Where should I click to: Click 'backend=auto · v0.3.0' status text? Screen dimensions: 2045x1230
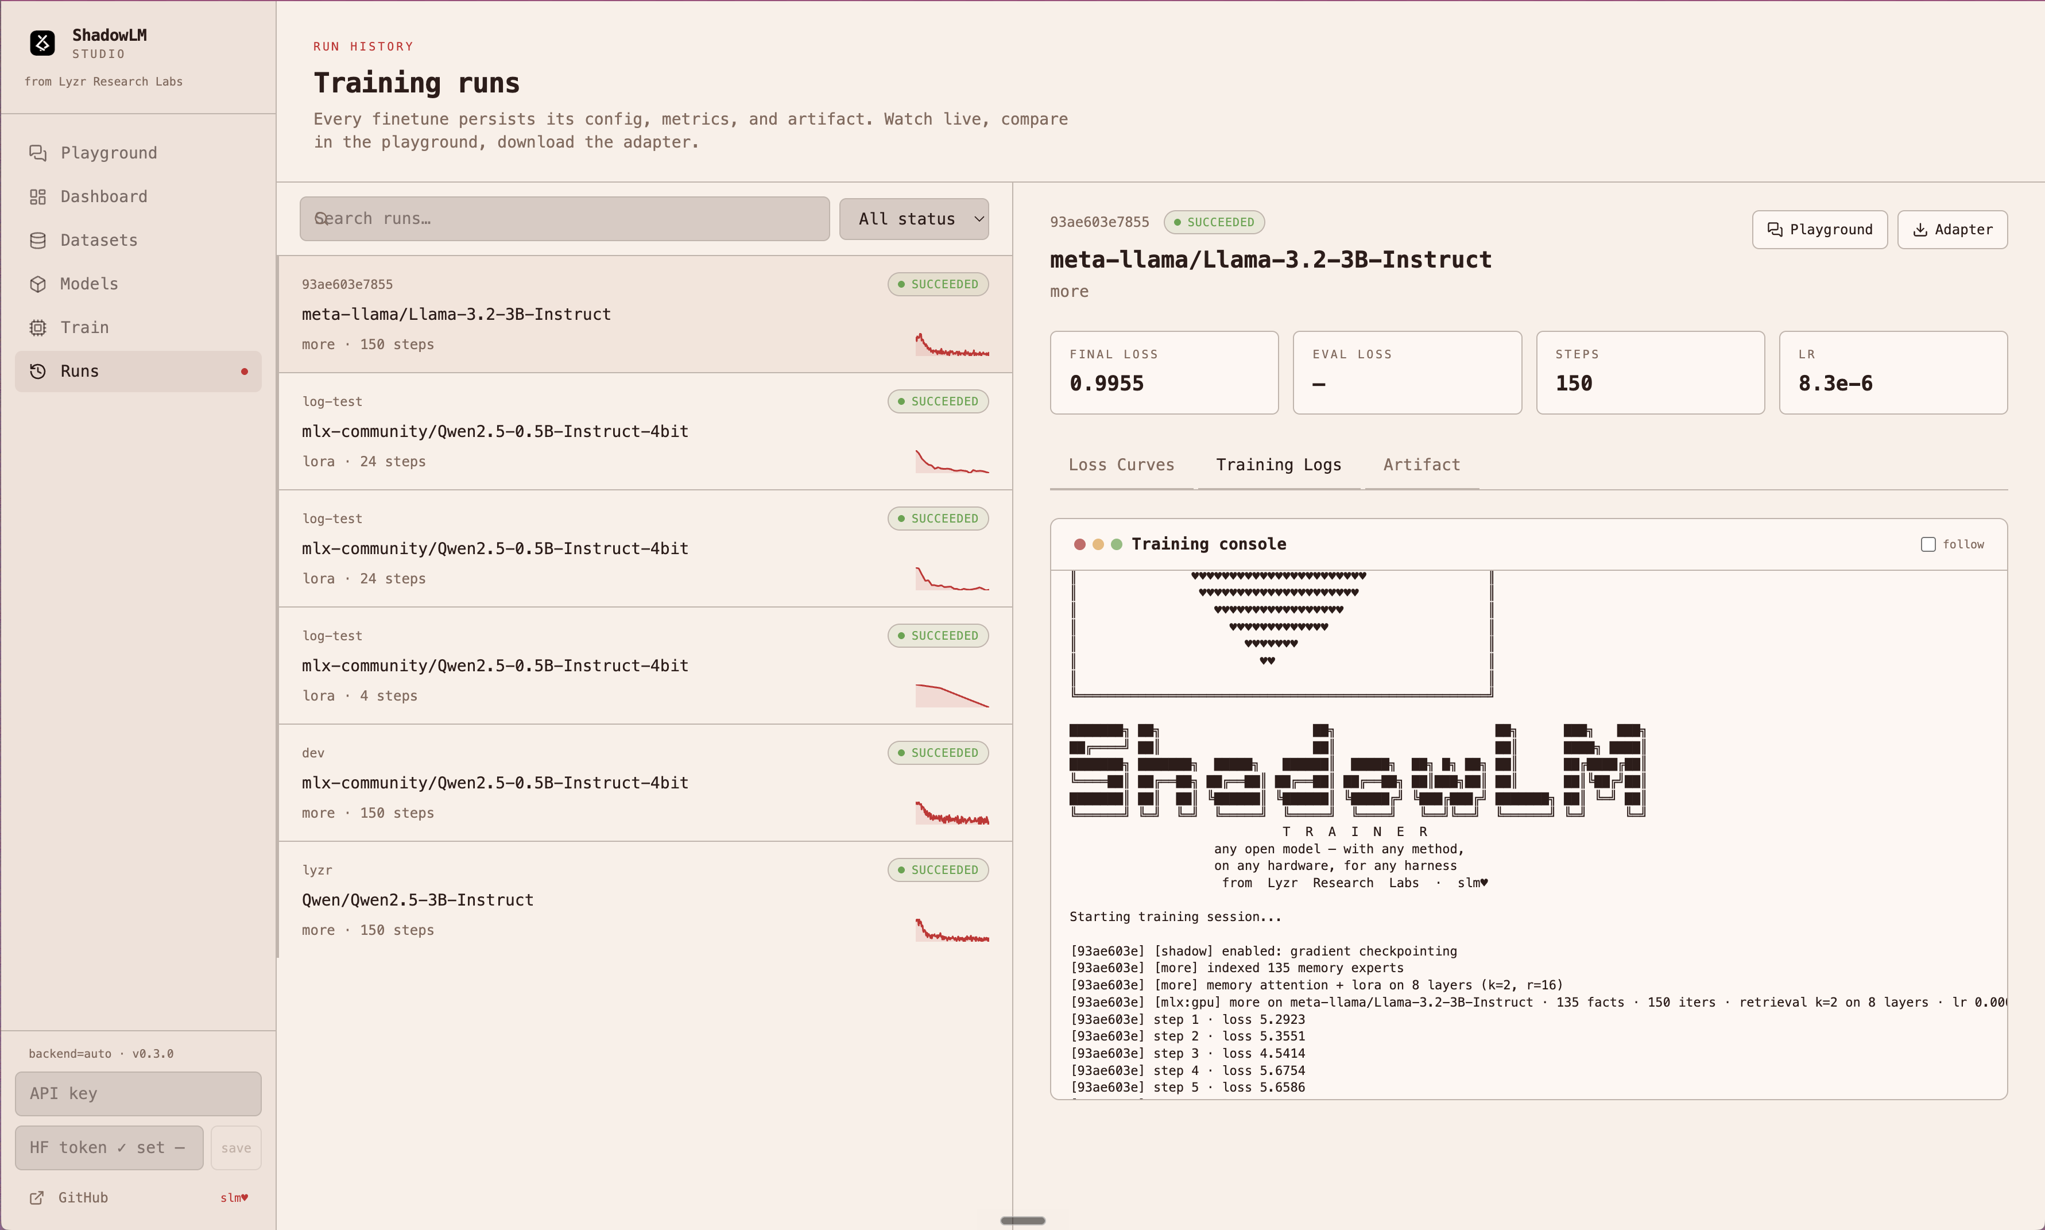point(101,1054)
